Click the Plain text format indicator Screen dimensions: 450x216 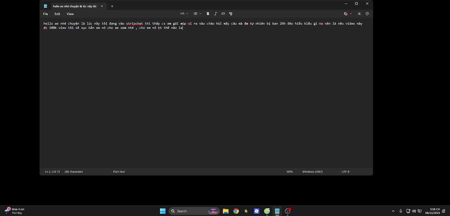119,172
